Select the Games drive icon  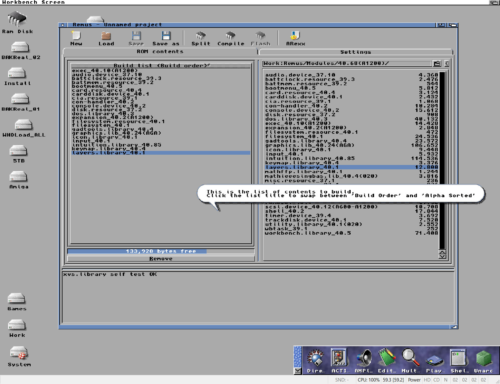point(17,302)
